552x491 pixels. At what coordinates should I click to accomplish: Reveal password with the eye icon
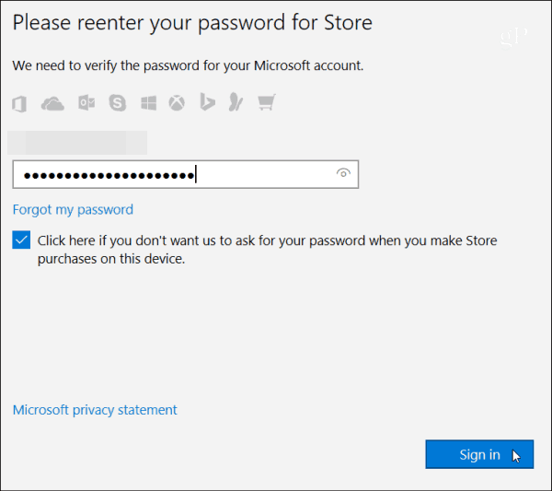[343, 173]
